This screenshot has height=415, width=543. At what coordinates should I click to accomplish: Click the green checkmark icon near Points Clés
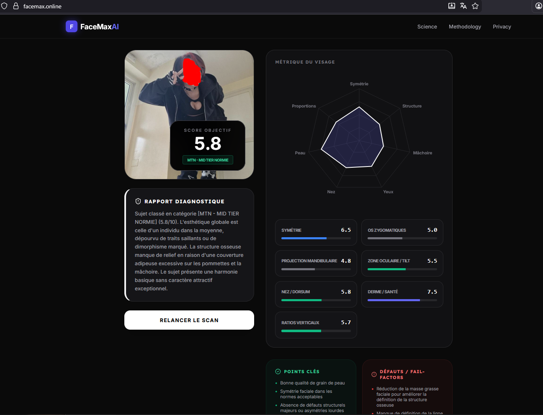278,371
